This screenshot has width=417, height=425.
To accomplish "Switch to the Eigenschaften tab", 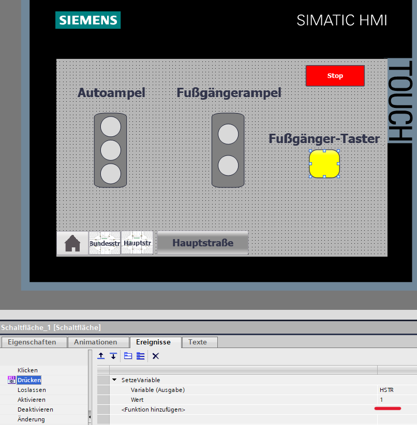I will [x=35, y=342].
